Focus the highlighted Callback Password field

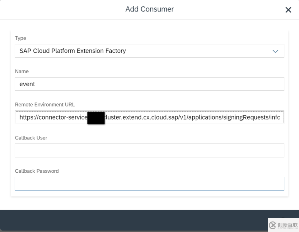pyautogui.click(x=149, y=184)
